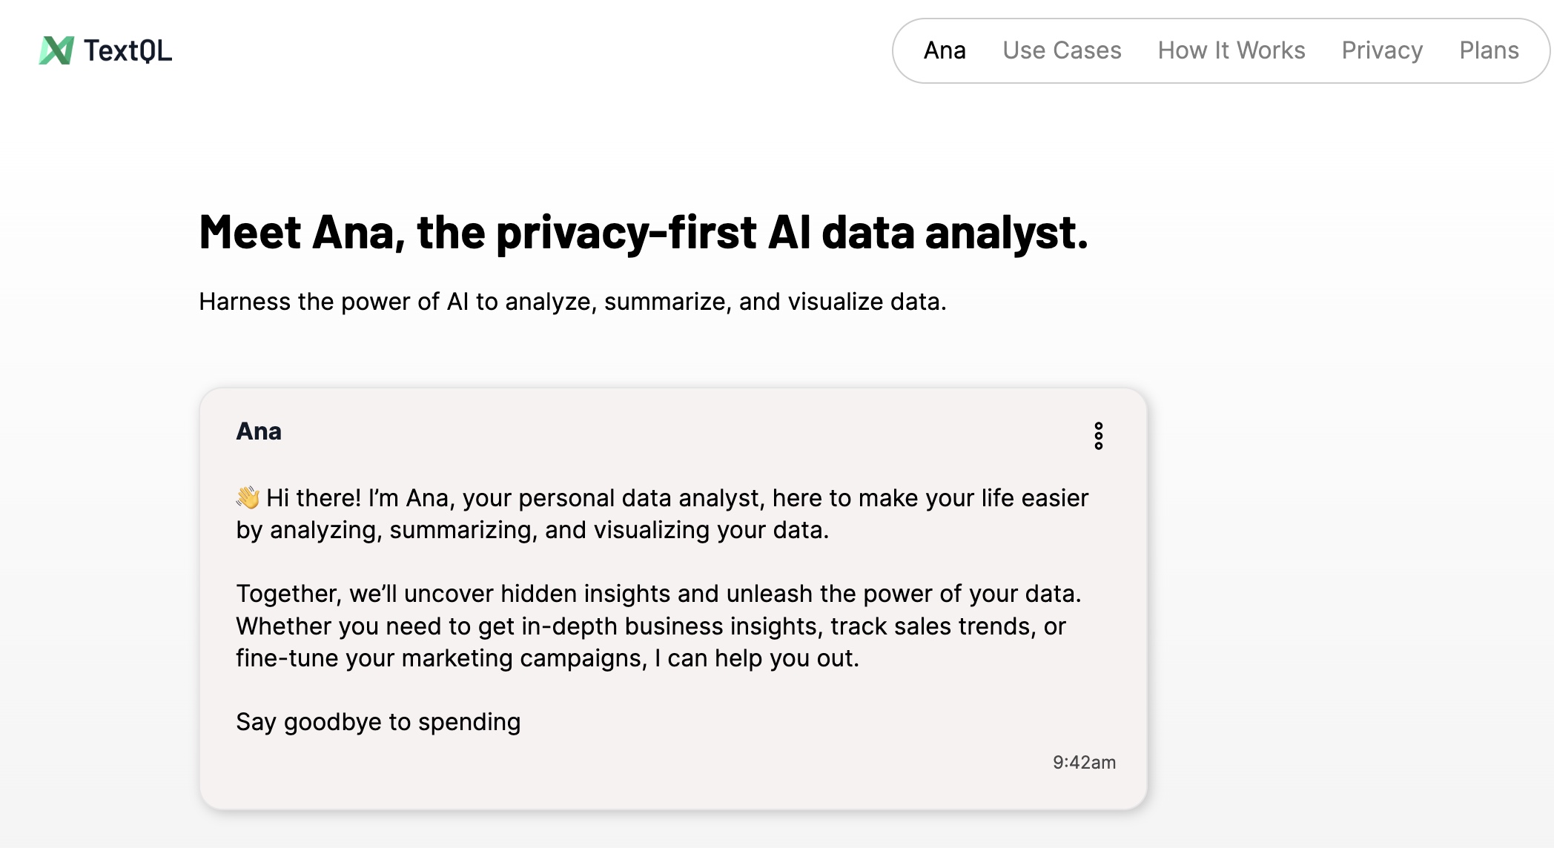Viewport: 1554px width, 848px height.
Task: Click the 'Harness the power of AI' subheading
Action: click(x=572, y=302)
